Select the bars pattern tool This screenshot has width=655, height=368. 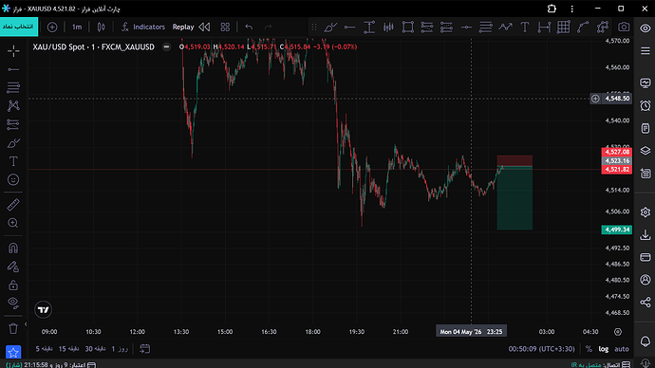click(x=388, y=28)
